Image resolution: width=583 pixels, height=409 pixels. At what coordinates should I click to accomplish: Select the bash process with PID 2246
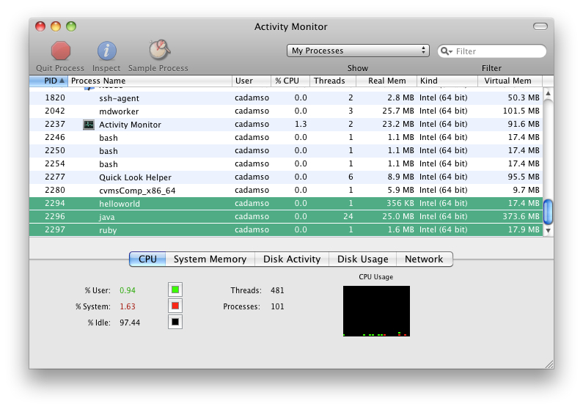tap(286, 138)
